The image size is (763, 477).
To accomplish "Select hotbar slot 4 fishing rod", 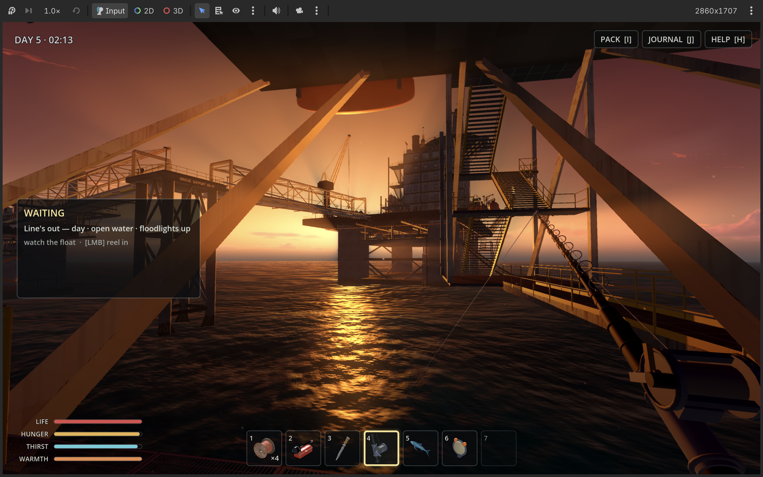I will point(381,448).
